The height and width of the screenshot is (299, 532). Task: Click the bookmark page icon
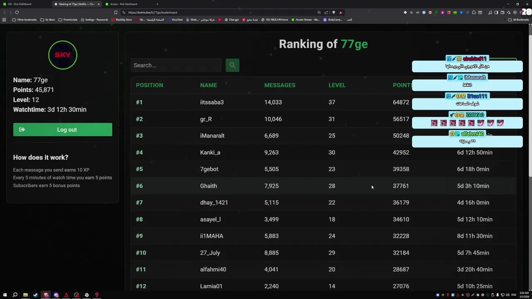tap(116, 12)
